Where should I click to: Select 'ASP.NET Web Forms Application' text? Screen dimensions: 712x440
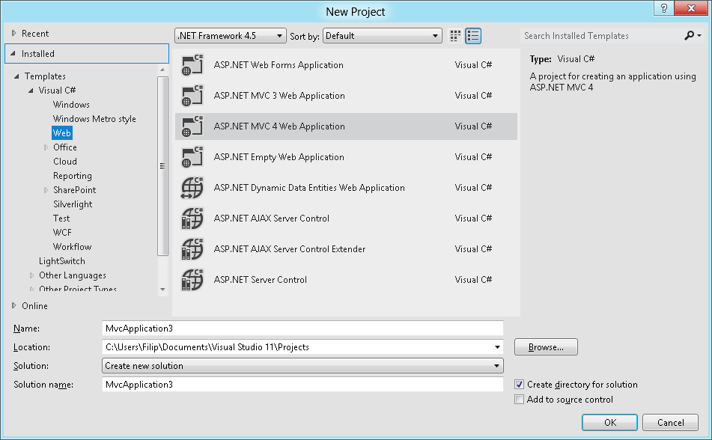coord(279,65)
